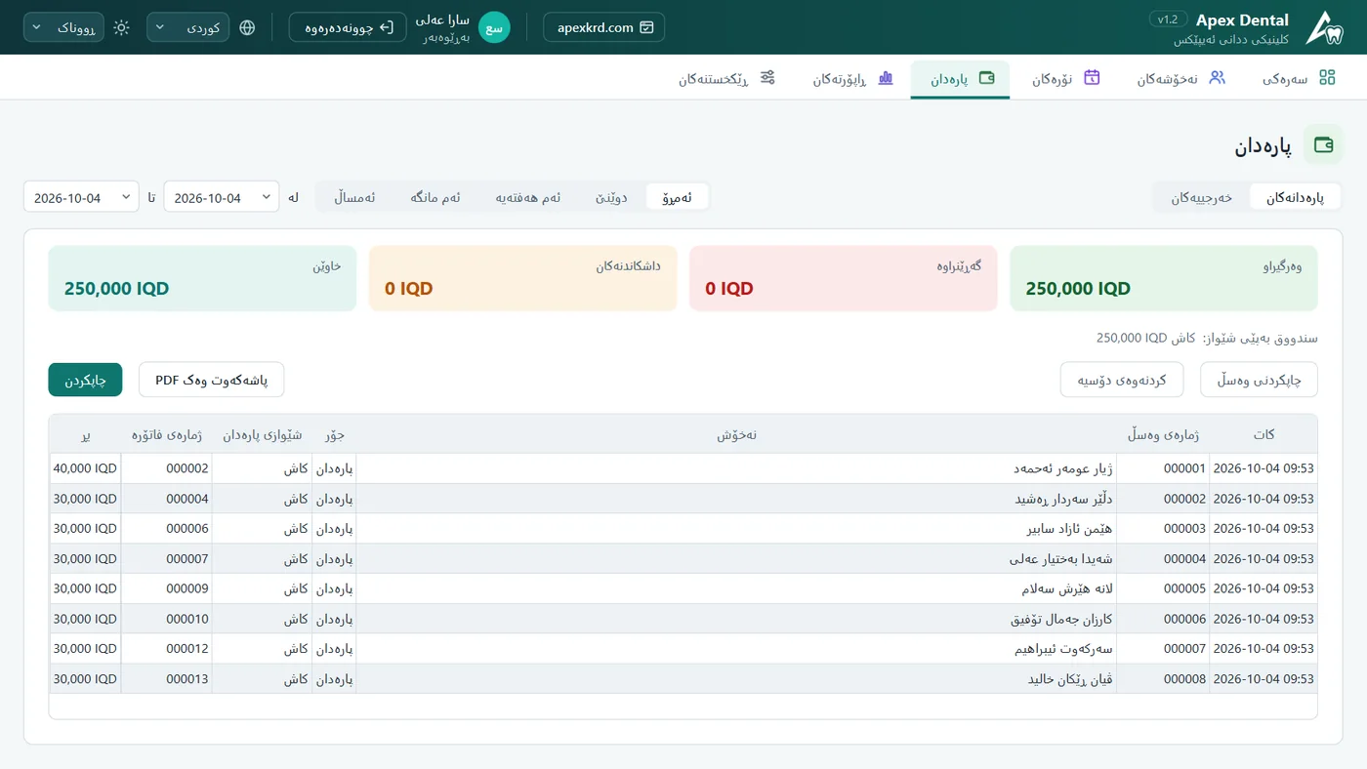Open the ڕووناک theme dropdown

point(63,27)
